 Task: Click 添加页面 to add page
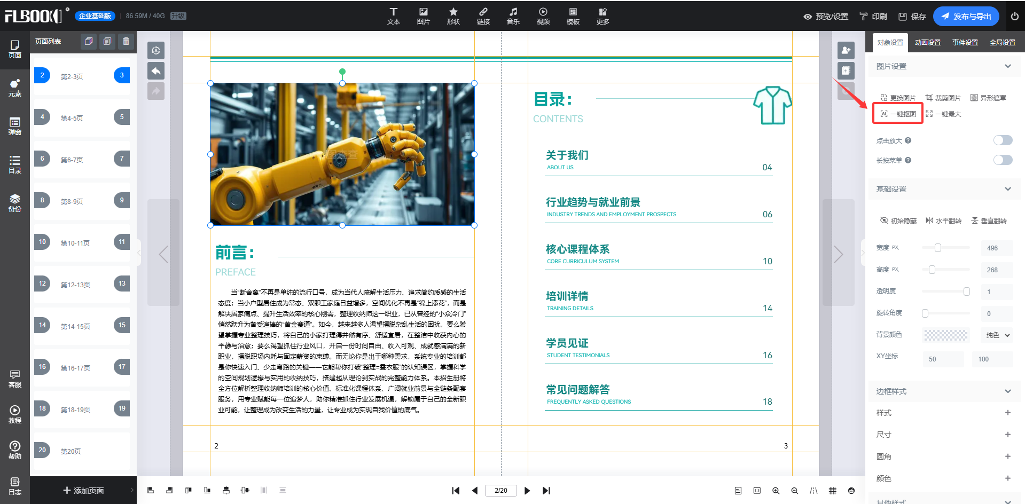point(83,490)
